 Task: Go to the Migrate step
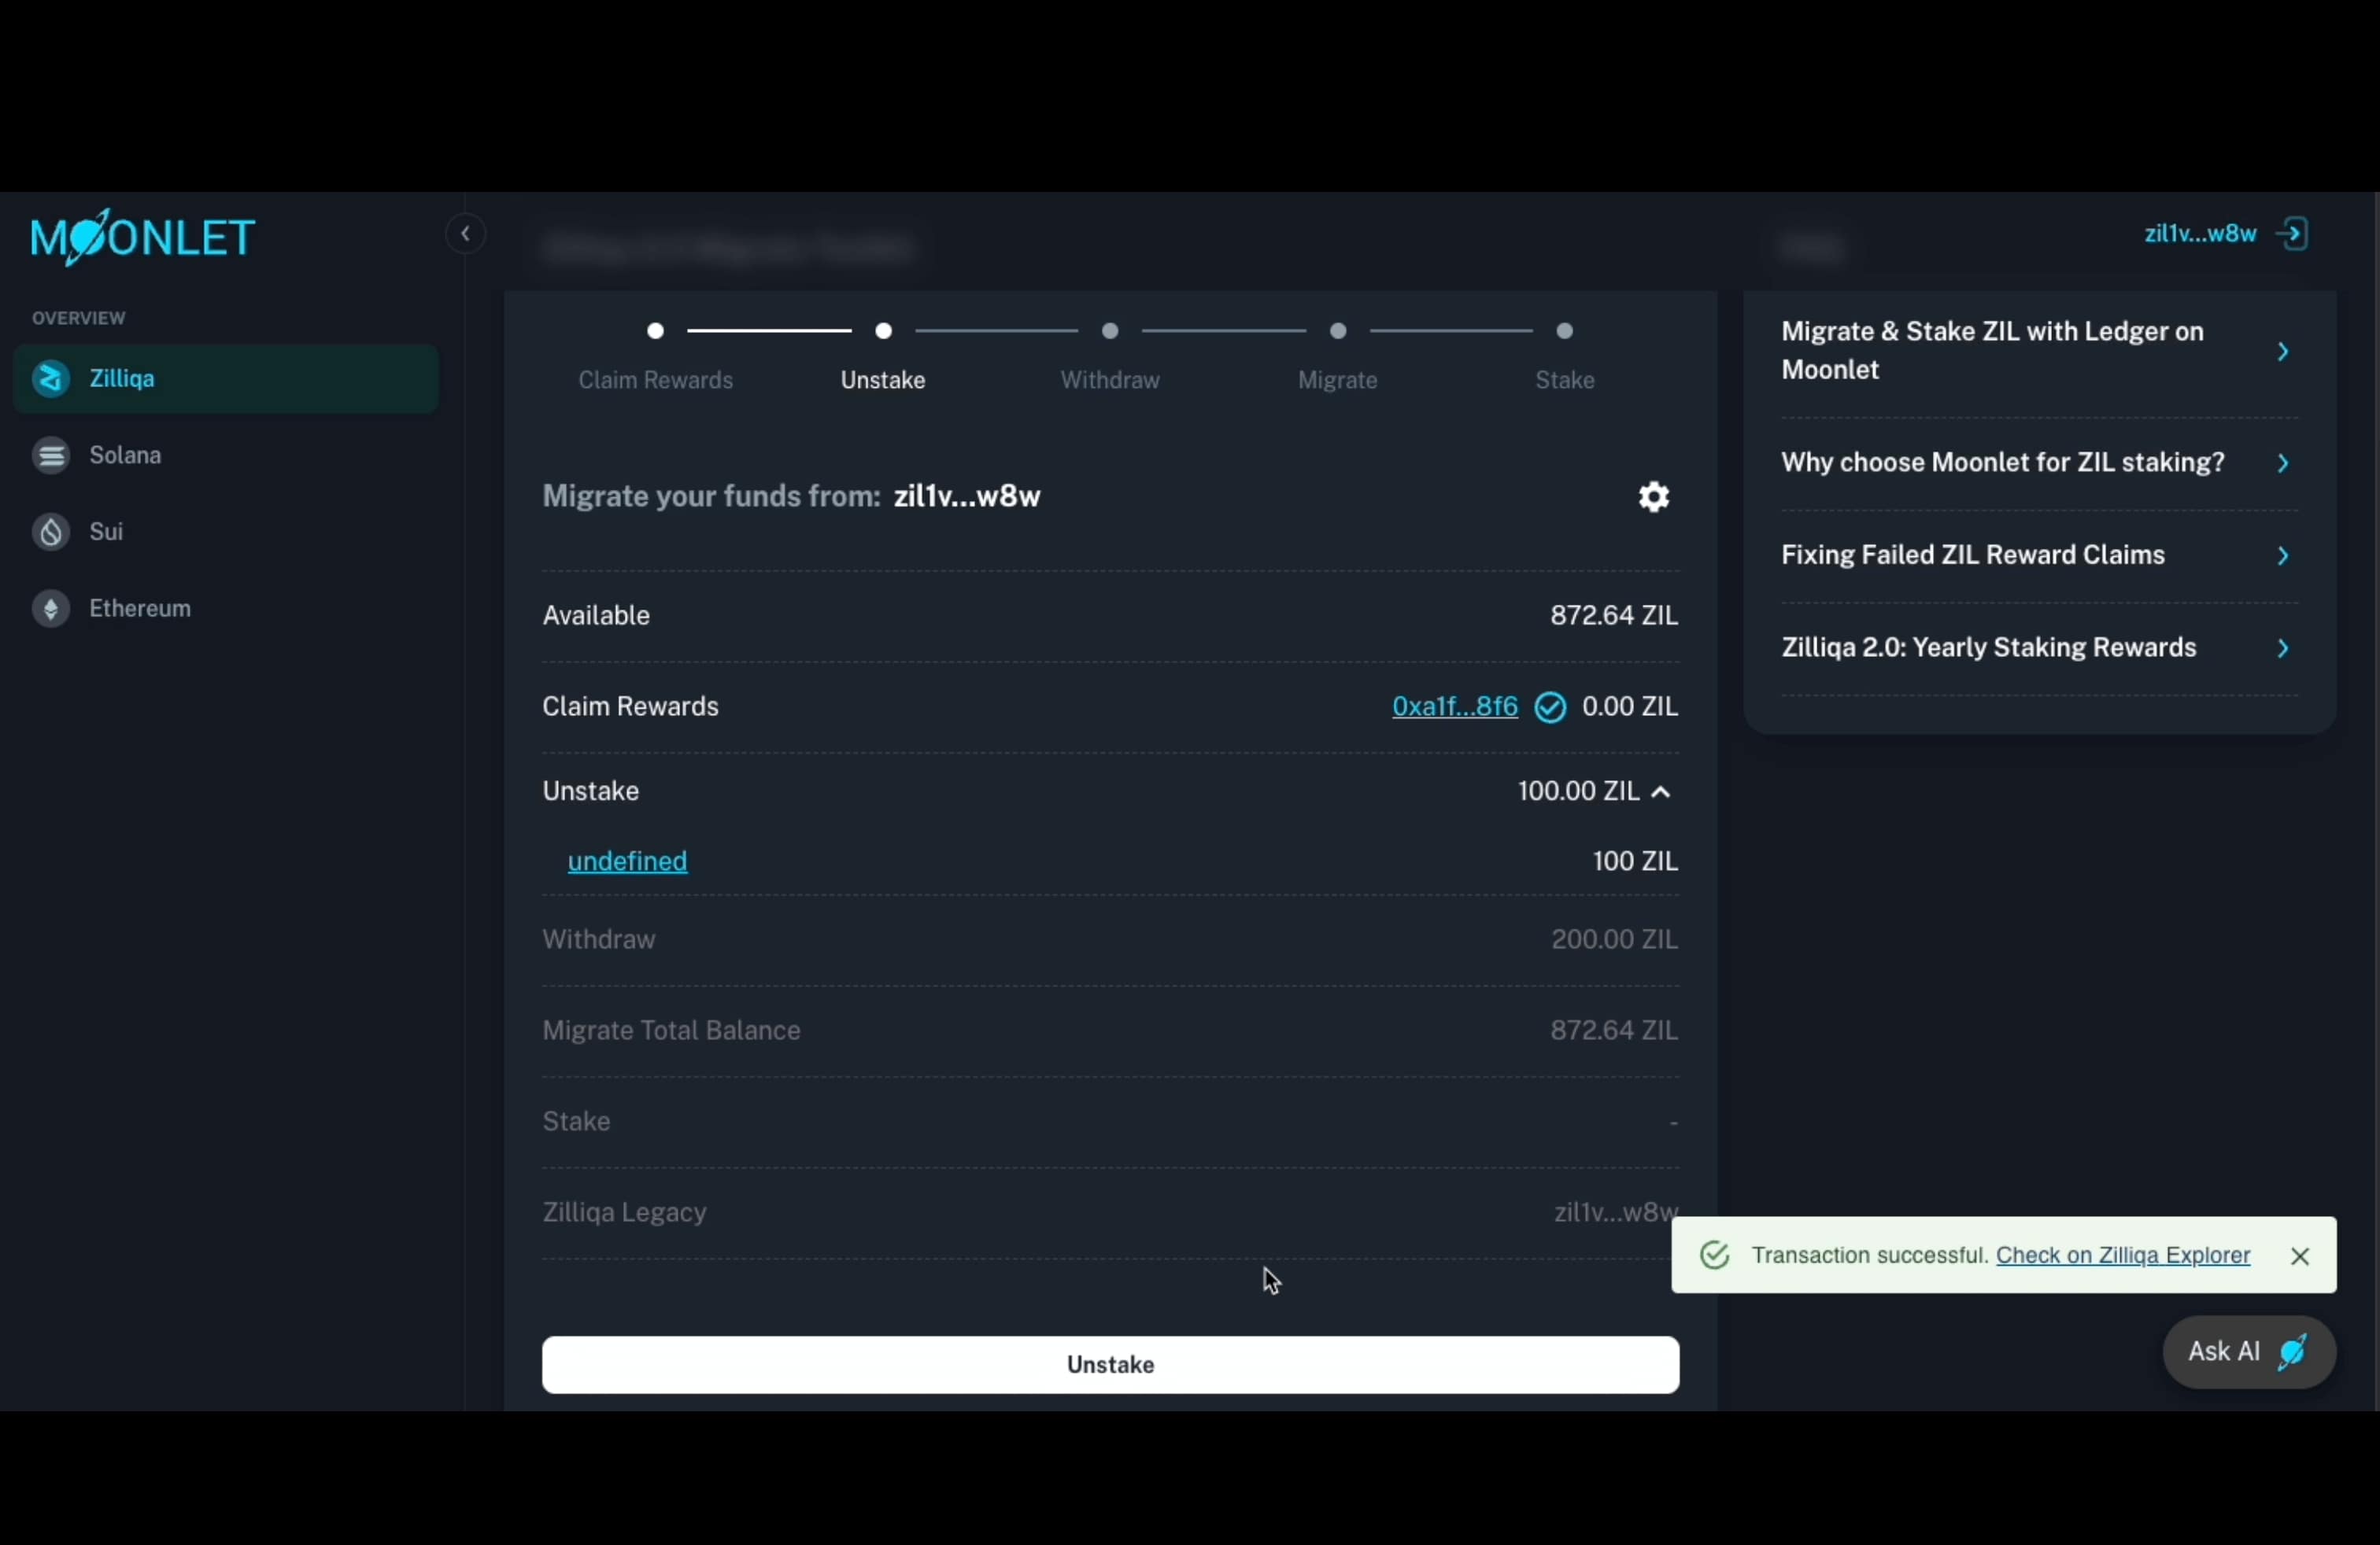pos(1338,381)
